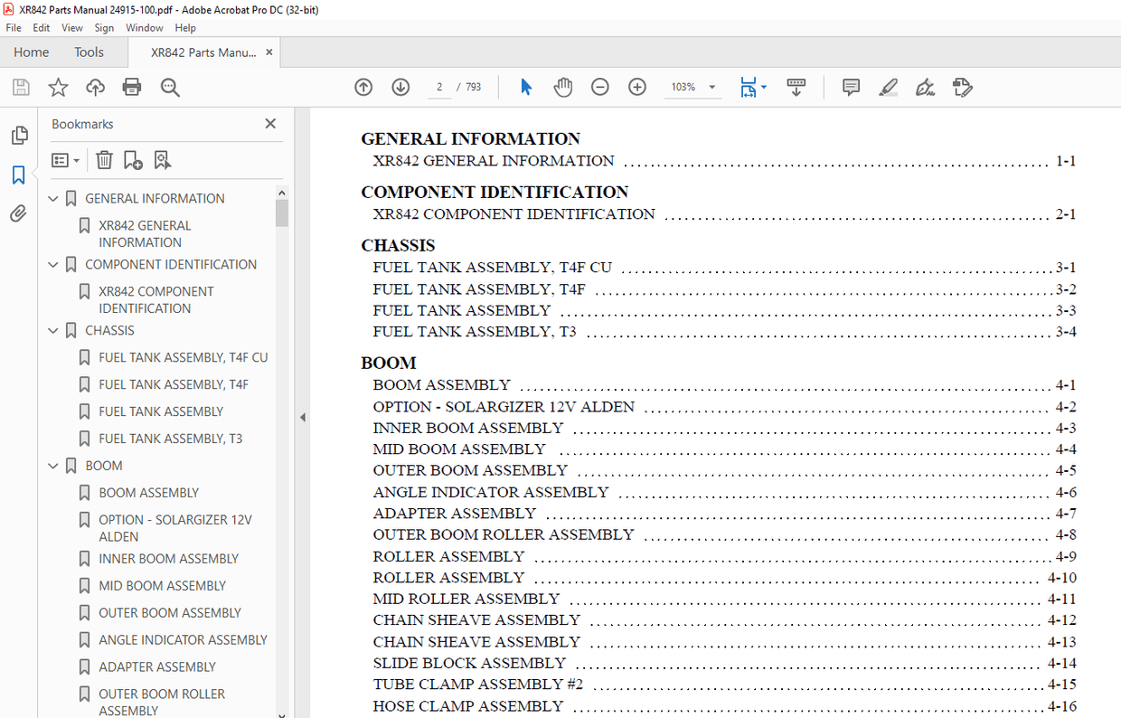Open the FUEL TANK ASSEMBLY, T3 bookmark
The height and width of the screenshot is (718, 1121).
click(170, 439)
